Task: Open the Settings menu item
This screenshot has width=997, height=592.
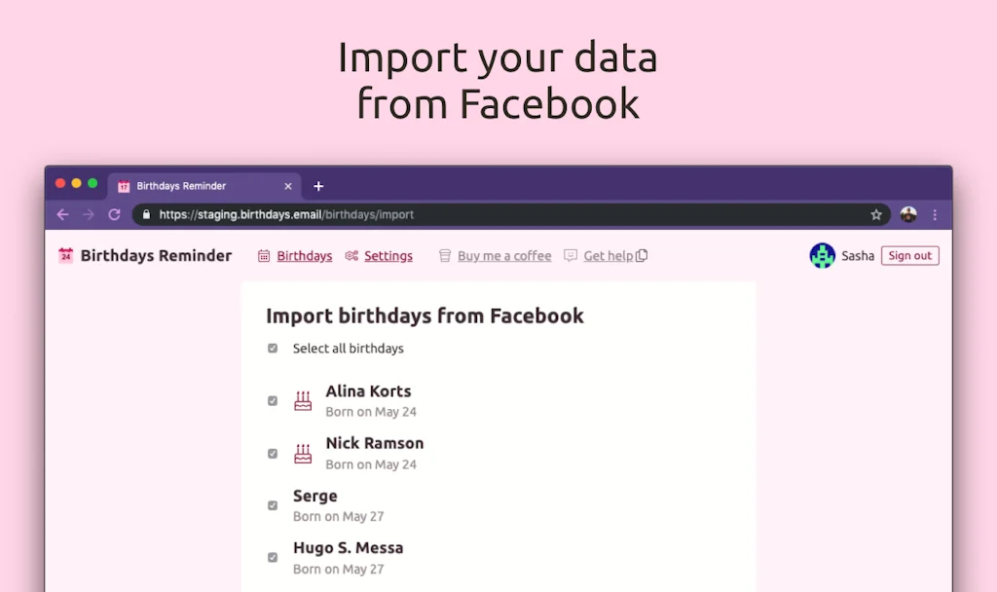Action: coord(388,255)
